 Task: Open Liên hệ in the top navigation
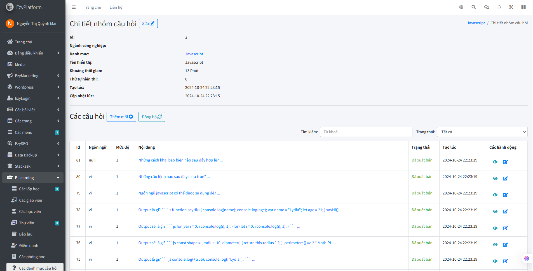[x=116, y=7]
